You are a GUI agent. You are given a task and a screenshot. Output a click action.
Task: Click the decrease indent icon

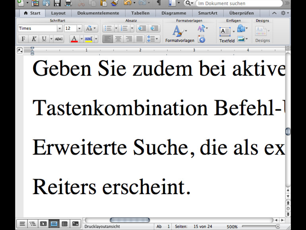(x=142, y=29)
